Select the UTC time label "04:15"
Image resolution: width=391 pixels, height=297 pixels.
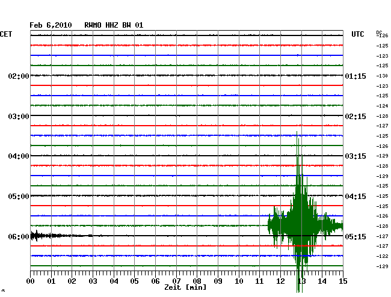[356, 197]
